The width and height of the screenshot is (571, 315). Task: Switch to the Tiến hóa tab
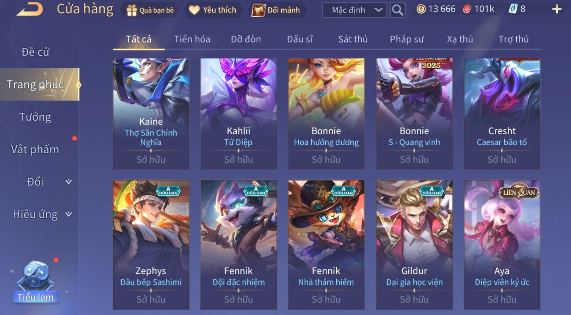[x=192, y=39]
